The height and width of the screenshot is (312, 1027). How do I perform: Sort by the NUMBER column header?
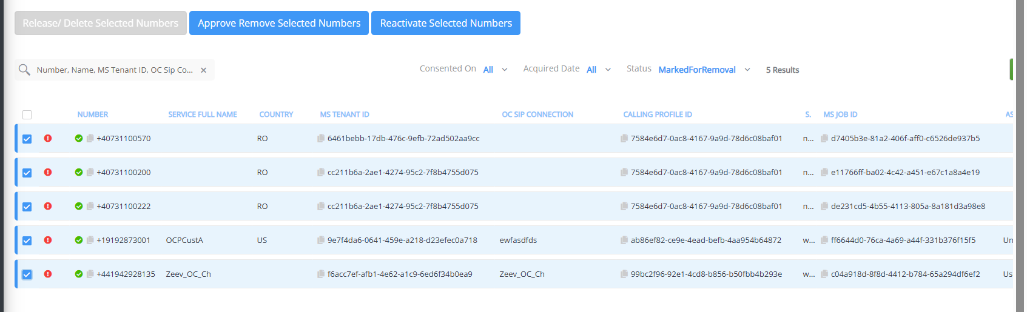pos(92,115)
